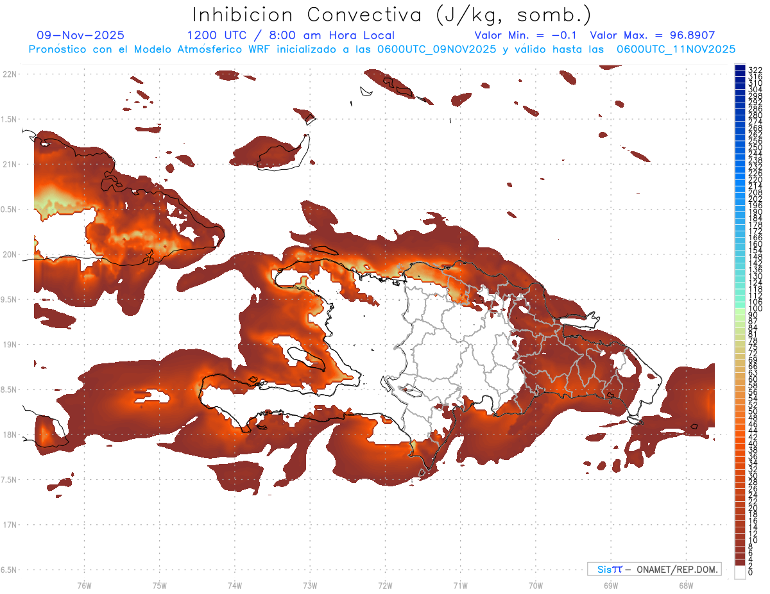This screenshot has height=594, width=770.
Task: Click the 75W longitude label
Action: [159, 585]
